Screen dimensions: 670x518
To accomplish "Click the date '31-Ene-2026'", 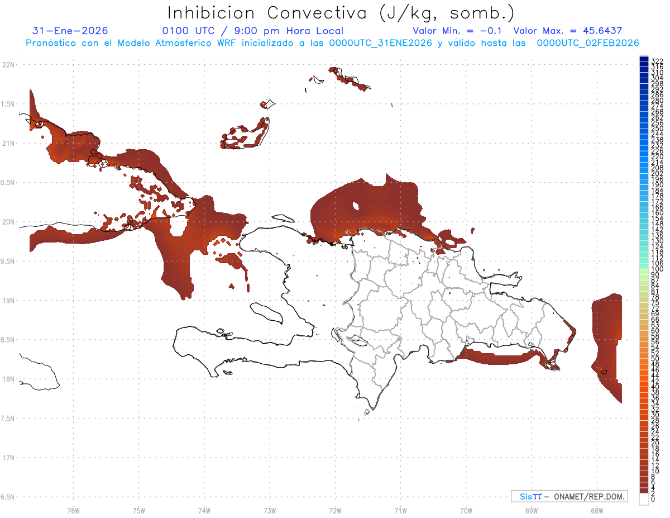I will point(70,31).
